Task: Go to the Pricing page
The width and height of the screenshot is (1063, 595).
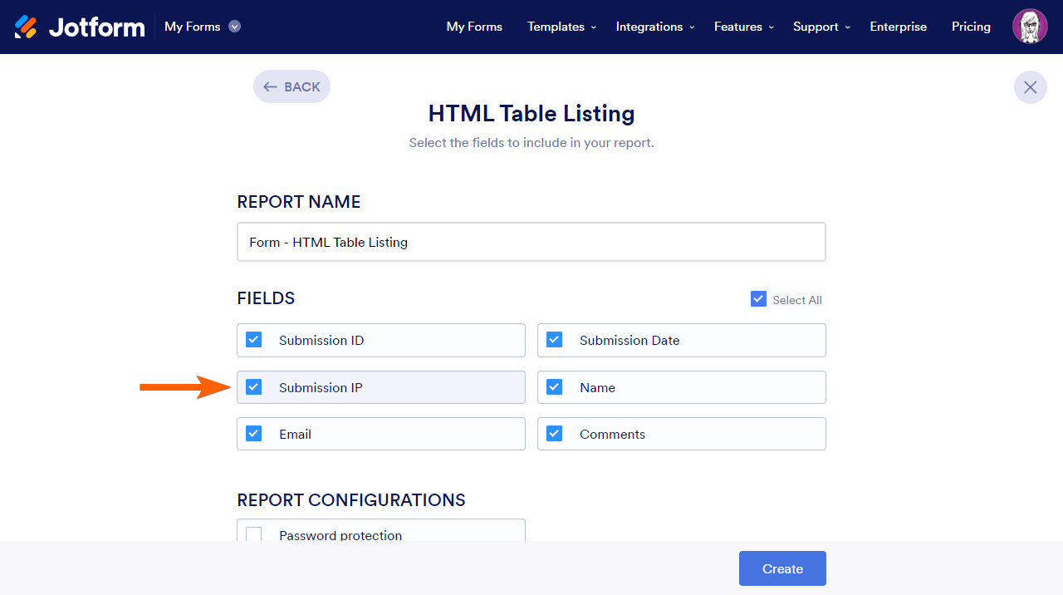Action: 971,27
